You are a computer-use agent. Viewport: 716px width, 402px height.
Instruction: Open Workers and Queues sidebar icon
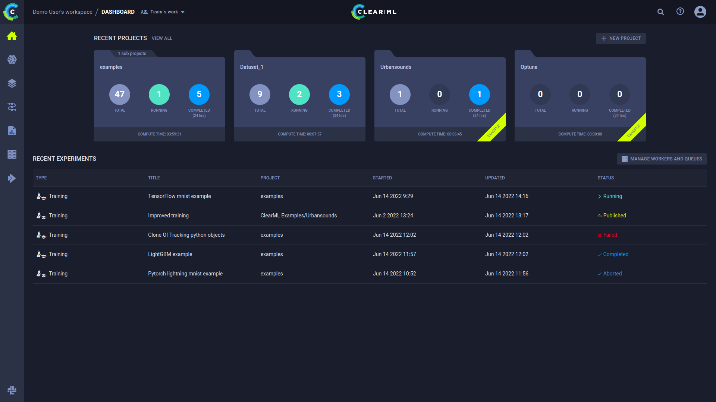pyautogui.click(x=12, y=154)
